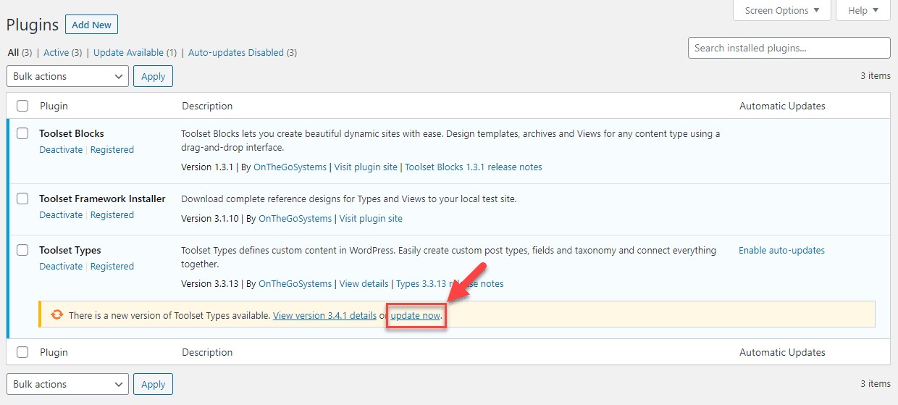Click the bottom Plugin column footer label
This screenshot has height=405, width=898.
(x=54, y=352)
